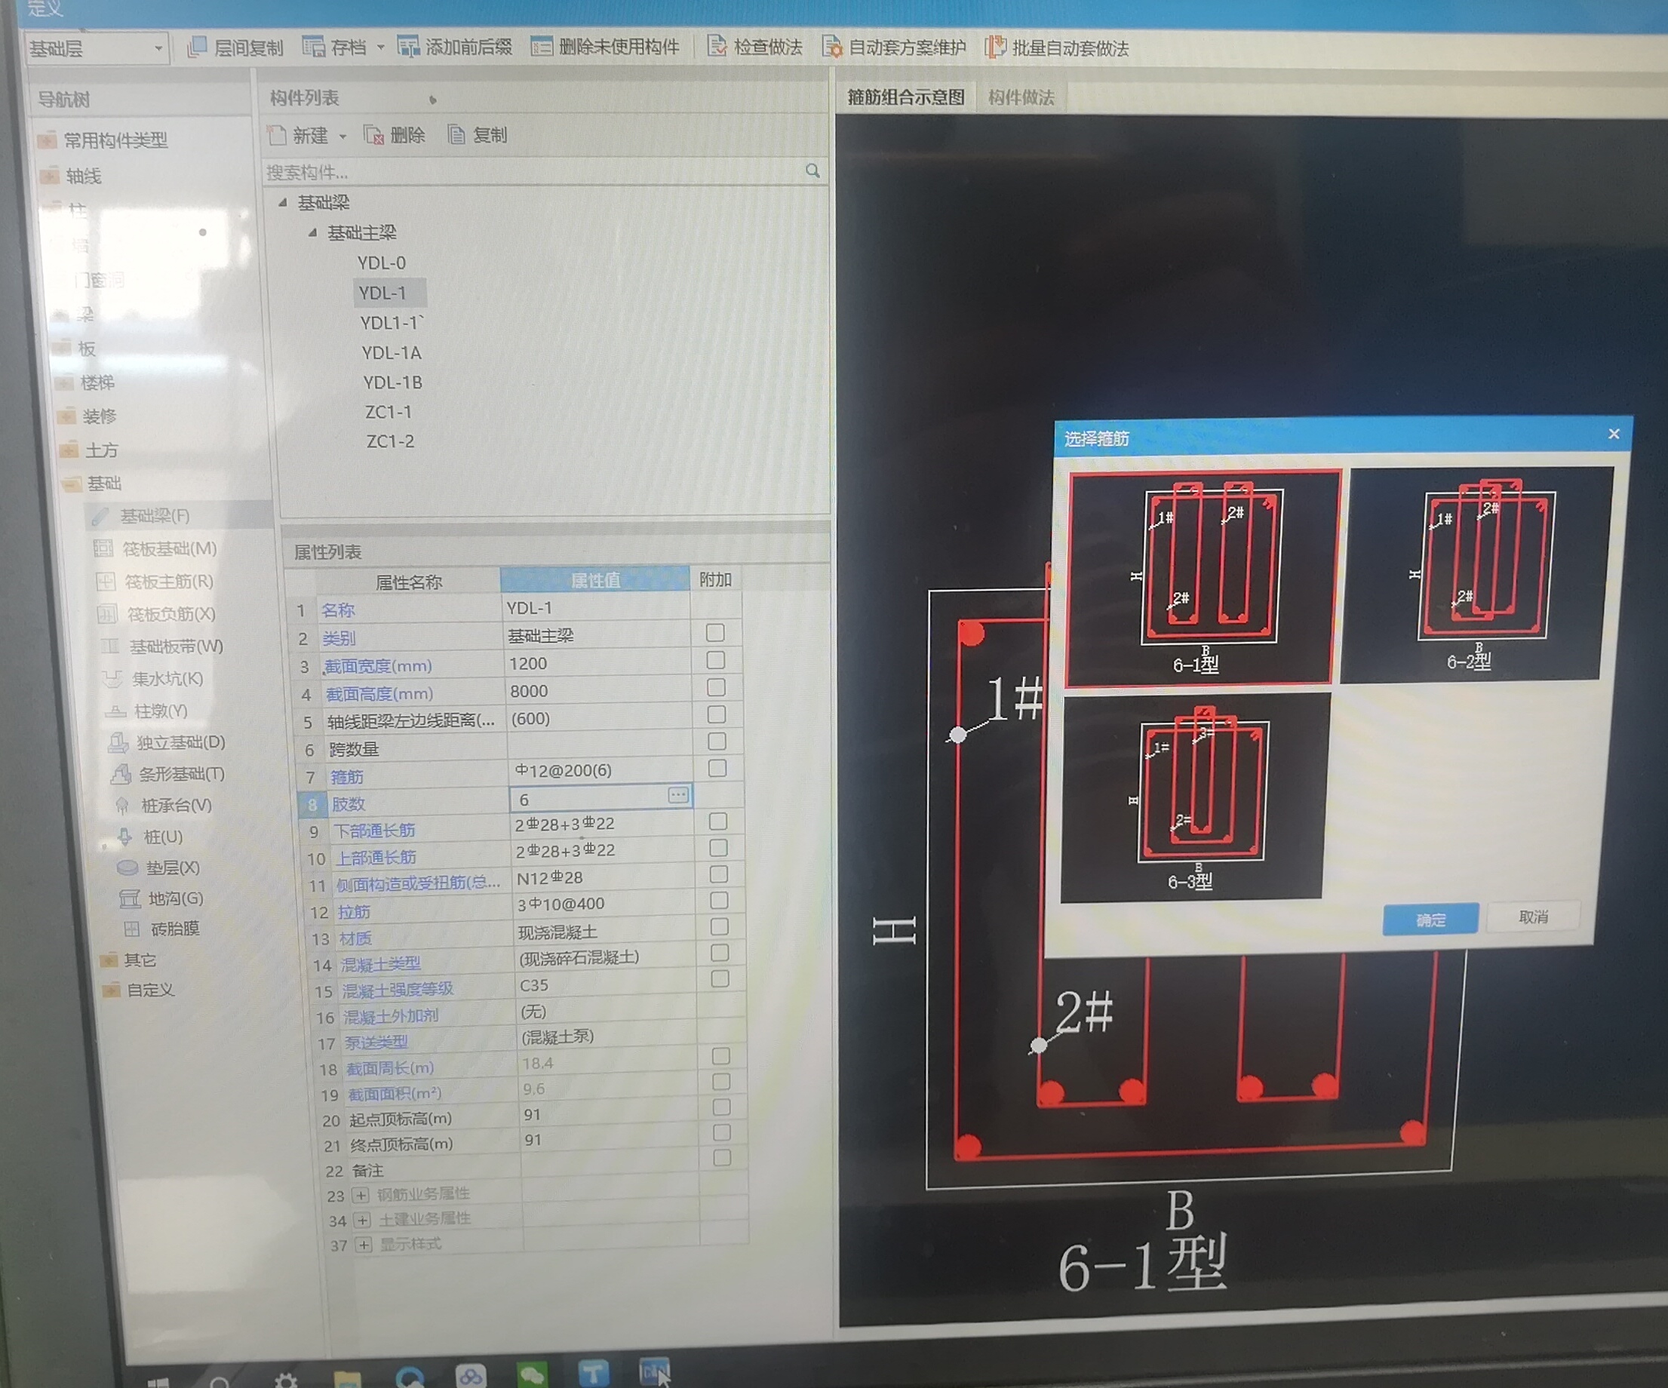This screenshot has height=1388, width=1668.
Task: Click the ellipsis button in 肢数 row
Action: 678,796
